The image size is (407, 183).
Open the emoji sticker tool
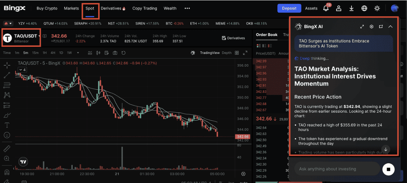7,135
